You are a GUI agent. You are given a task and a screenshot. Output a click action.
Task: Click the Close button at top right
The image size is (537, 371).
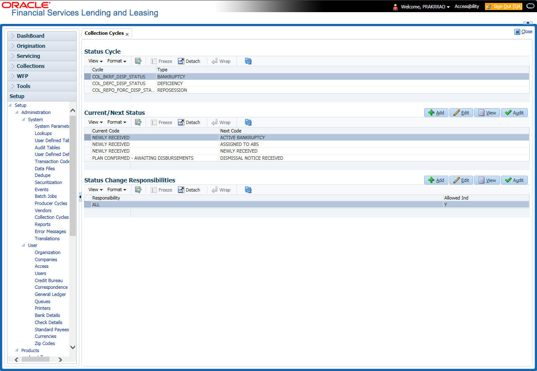pyautogui.click(x=523, y=32)
